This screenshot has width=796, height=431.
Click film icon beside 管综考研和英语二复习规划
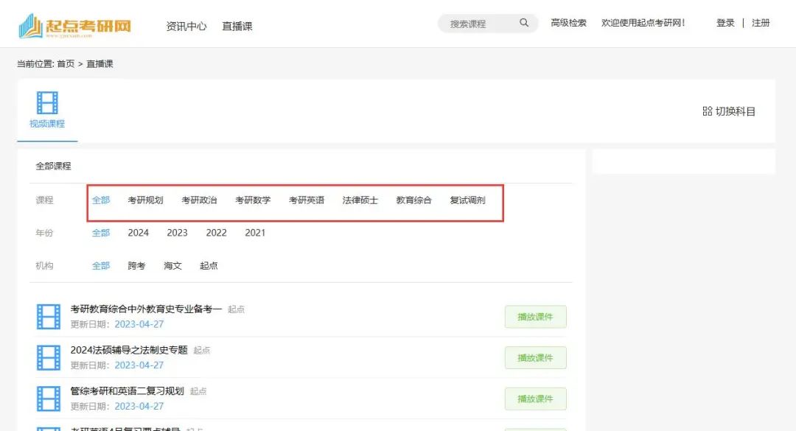pos(49,399)
